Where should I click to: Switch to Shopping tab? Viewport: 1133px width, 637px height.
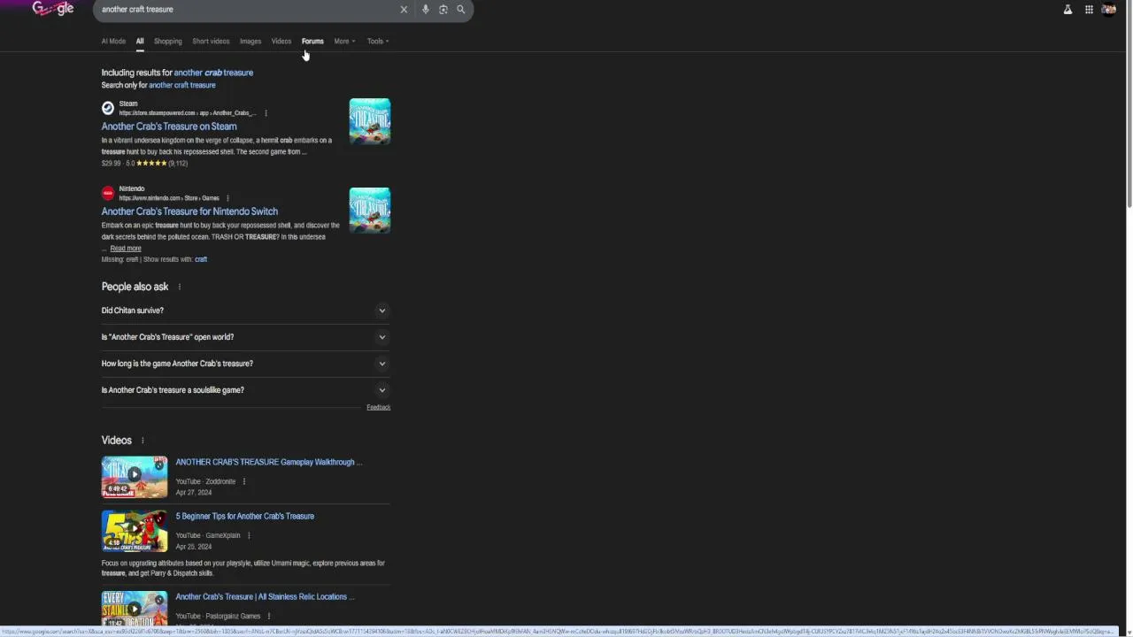coord(167,42)
